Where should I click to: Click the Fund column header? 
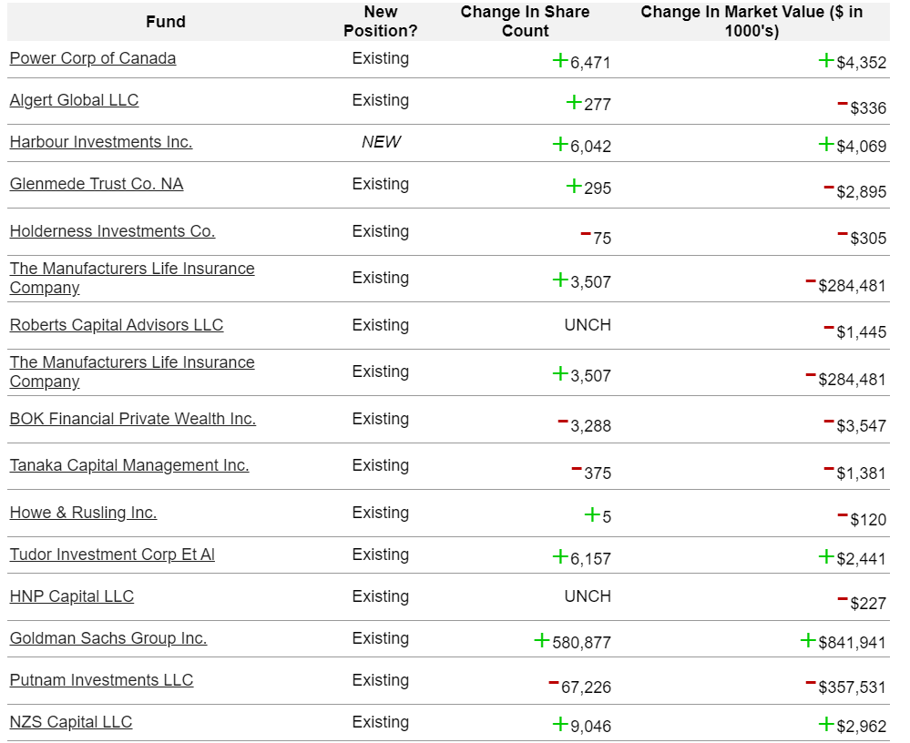coord(165,22)
